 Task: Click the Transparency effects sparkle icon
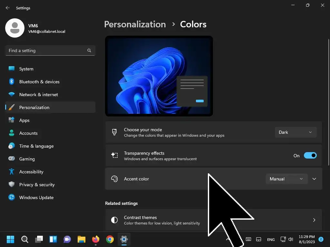pos(114,155)
